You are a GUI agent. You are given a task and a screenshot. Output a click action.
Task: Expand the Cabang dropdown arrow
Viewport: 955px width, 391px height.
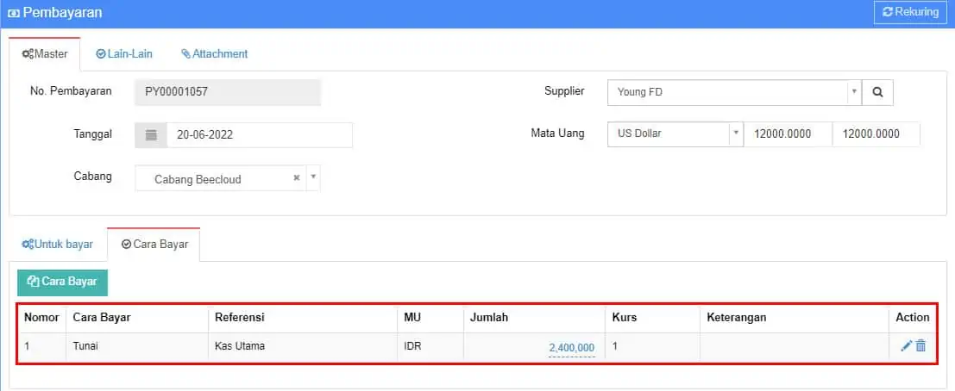[313, 177]
